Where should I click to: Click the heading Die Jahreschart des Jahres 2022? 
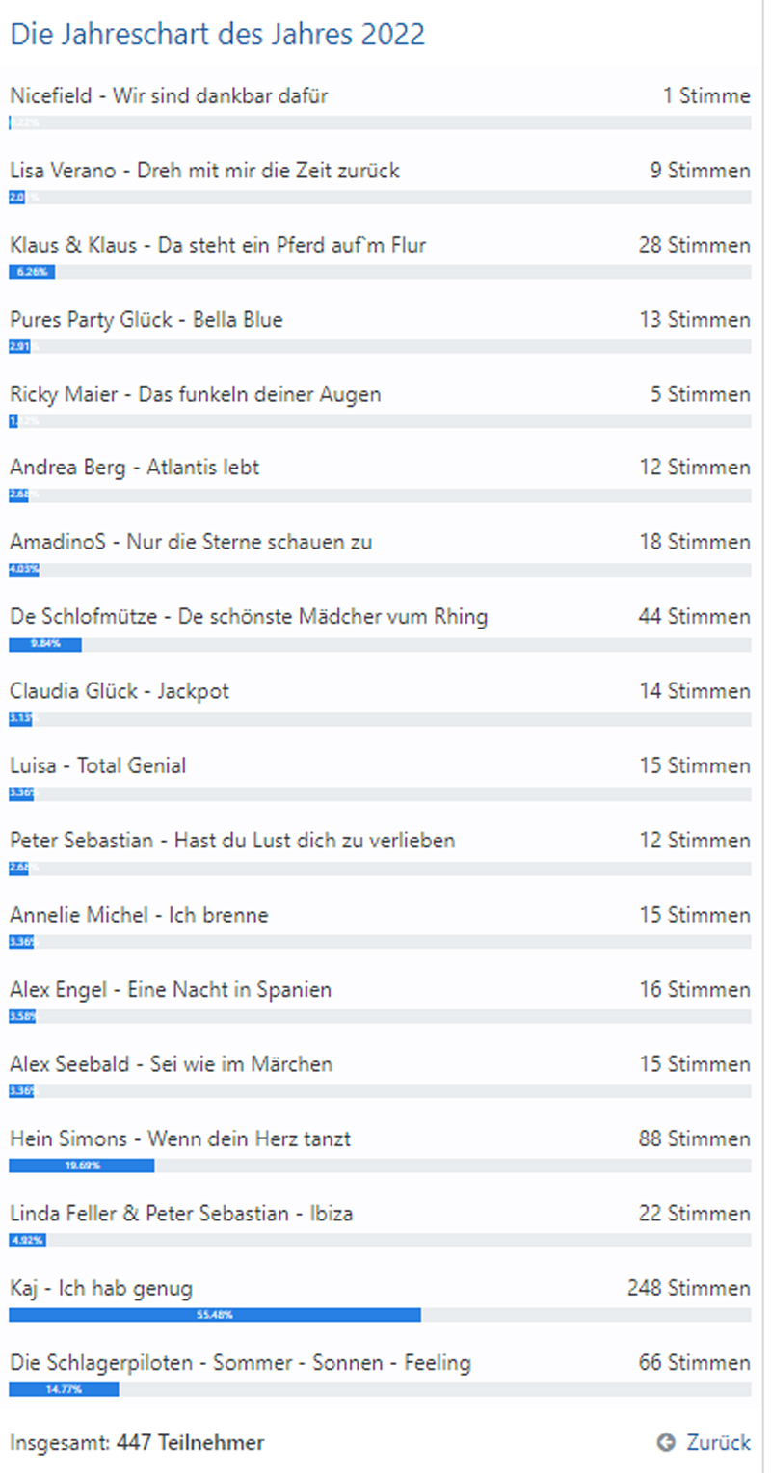217,35
